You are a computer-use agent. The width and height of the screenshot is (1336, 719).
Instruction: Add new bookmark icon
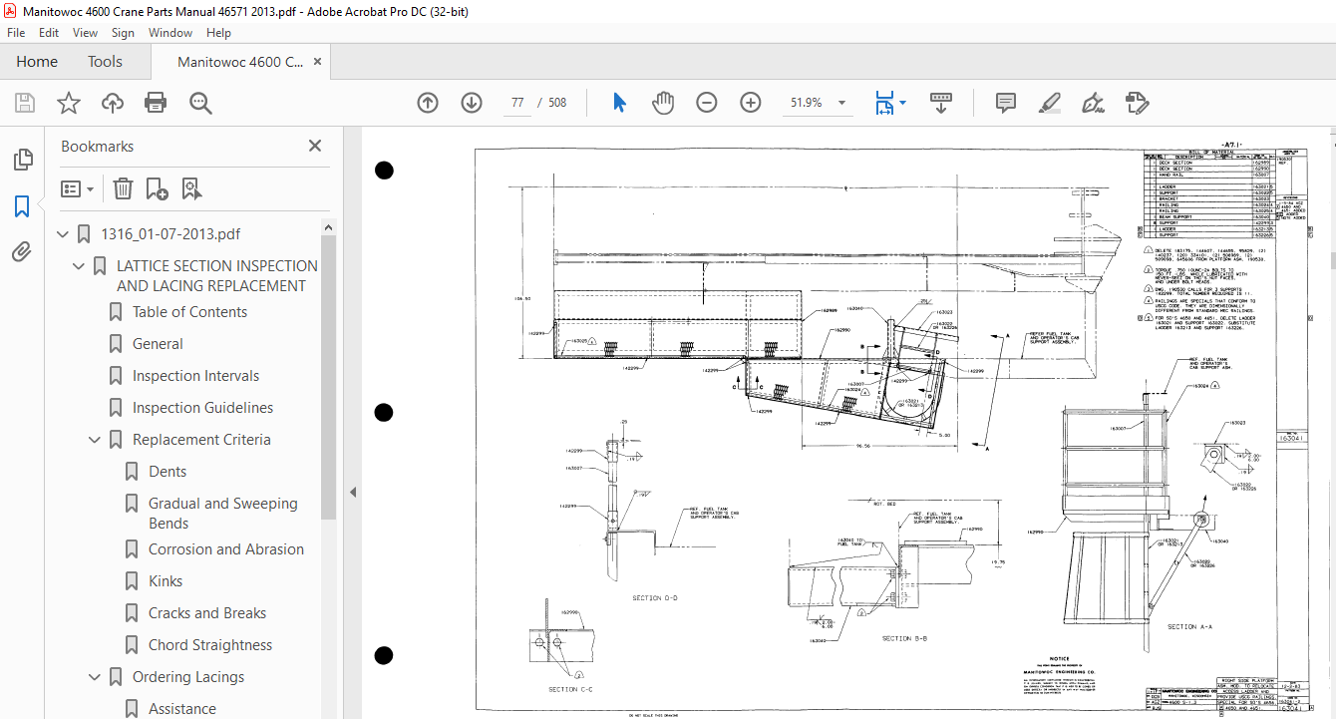(157, 188)
